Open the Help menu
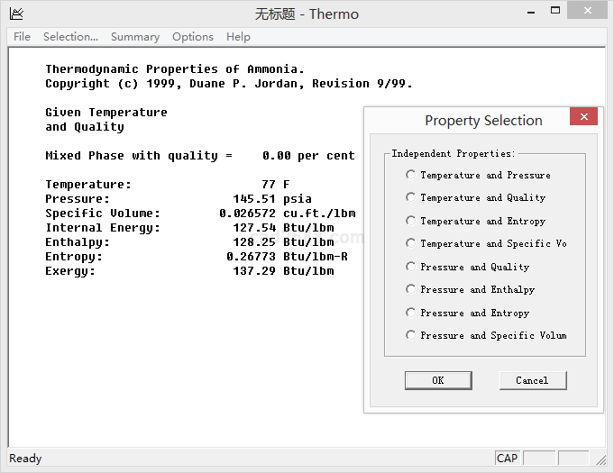Viewport: 614px width, 473px height. point(238,37)
